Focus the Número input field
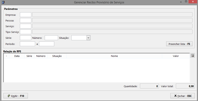Image resolution: width=198 pixels, height=101 pixels. coord(51,38)
